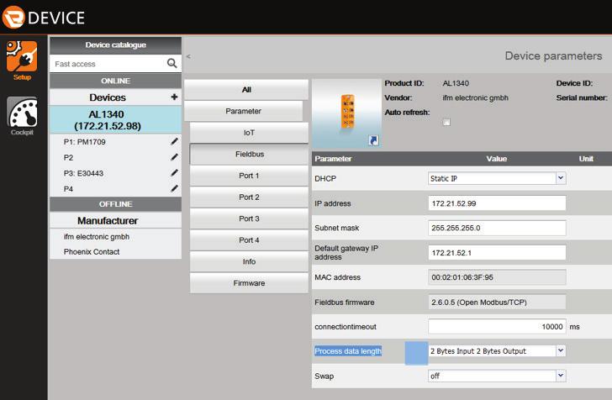Click the LR DEVICE logo

pyautogui.click(x=44, y=17)
